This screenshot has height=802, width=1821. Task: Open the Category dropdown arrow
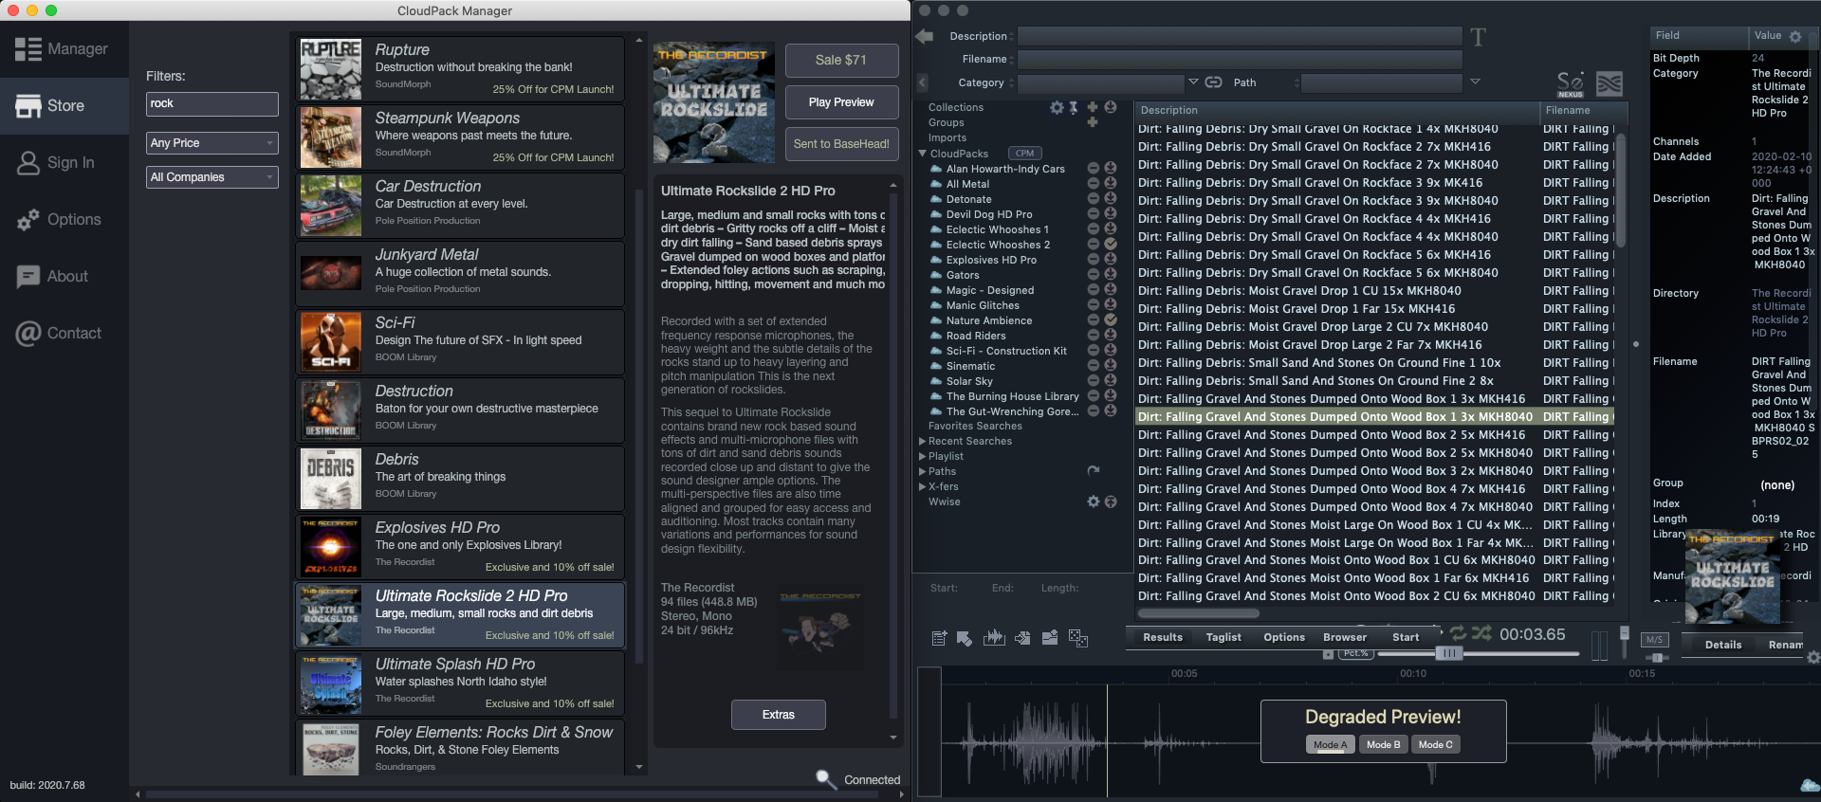coord(1193,82)
